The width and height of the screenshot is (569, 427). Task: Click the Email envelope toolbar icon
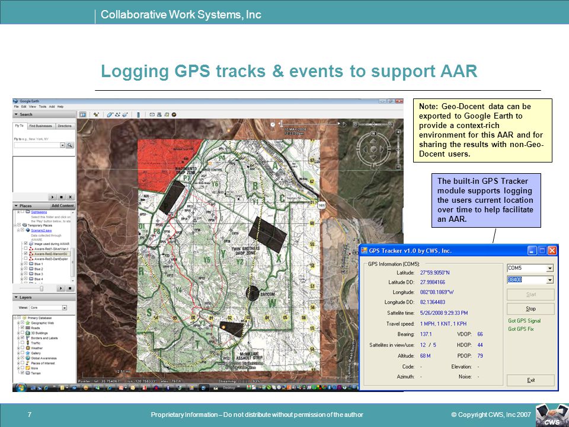(x=152, y=114)
